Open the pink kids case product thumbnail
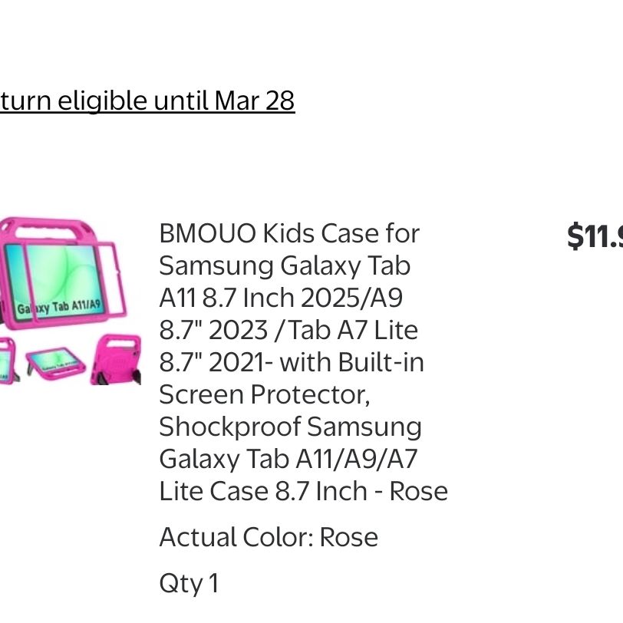This screenshot has width=623, height=623. coord(71,301)
